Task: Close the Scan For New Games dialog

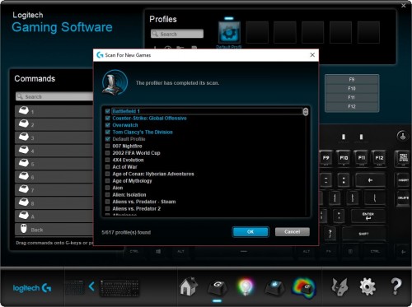Action: [312, 55]
